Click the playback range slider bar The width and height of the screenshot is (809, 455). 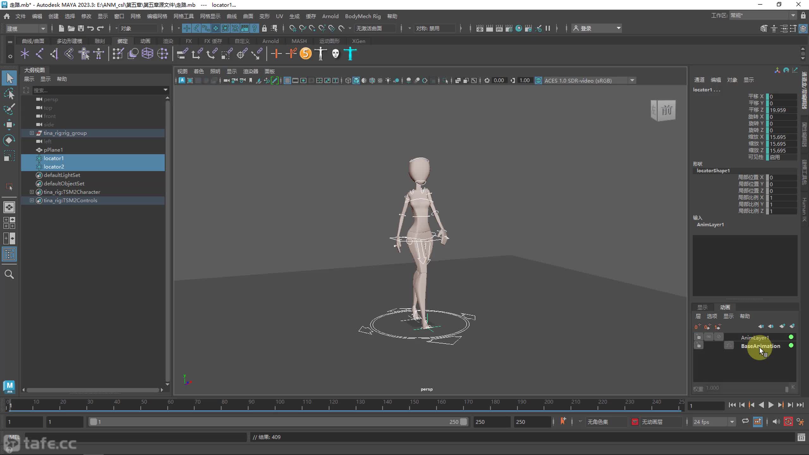click(278, 422)
